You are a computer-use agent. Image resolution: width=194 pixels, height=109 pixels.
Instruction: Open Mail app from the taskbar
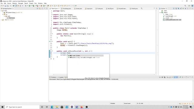(x=67, y=107)
